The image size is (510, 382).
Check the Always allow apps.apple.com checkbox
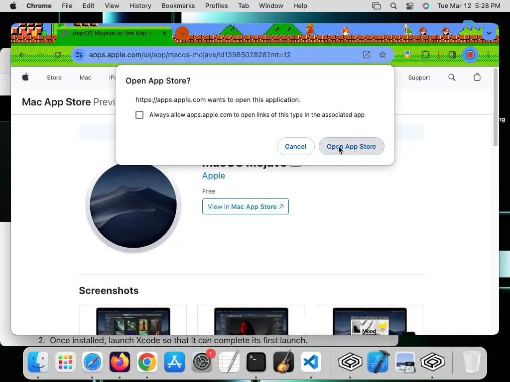[139, 115]
